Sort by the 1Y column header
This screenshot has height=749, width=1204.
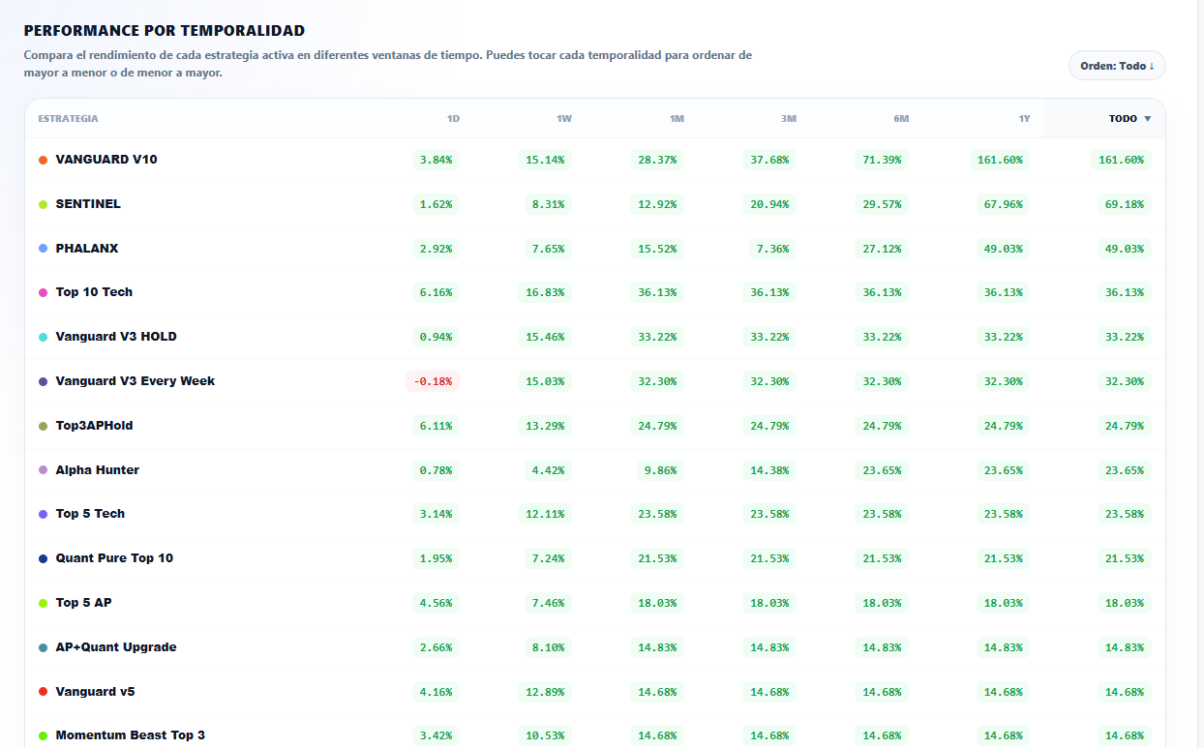coord(1024,119)
